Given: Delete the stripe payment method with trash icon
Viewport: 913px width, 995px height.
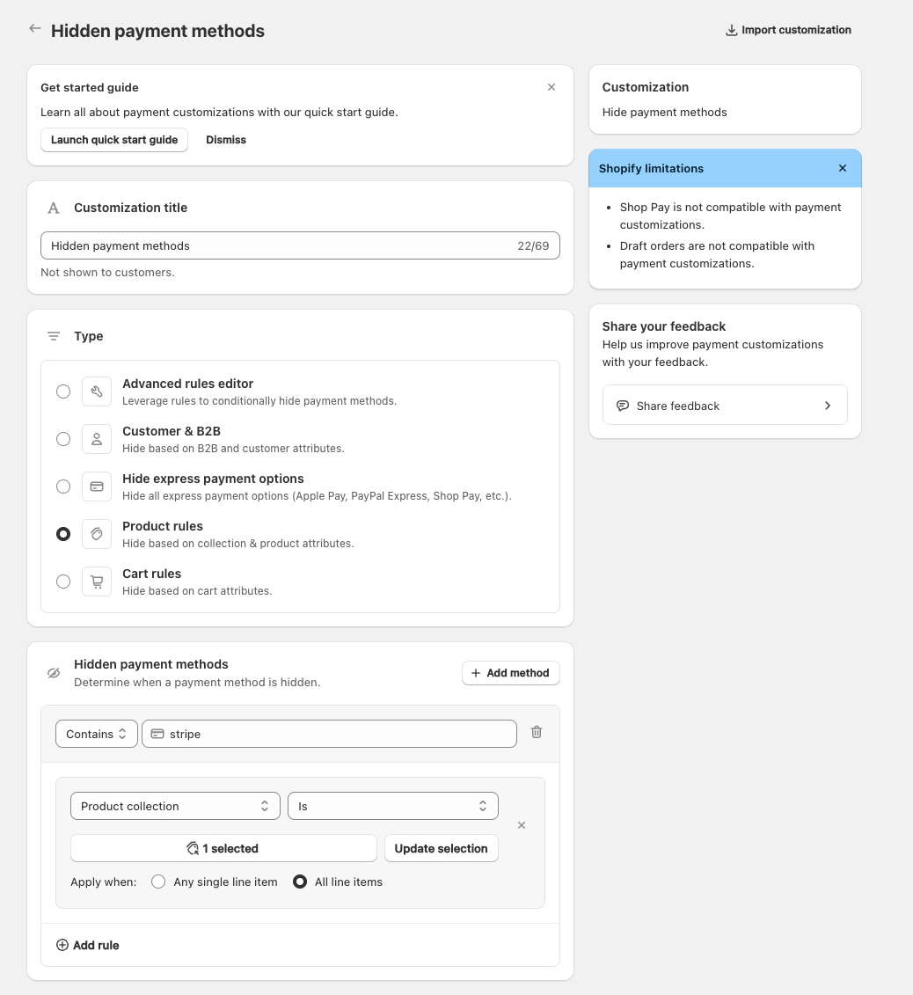Looking at the screenshot, I should [537, 732].
